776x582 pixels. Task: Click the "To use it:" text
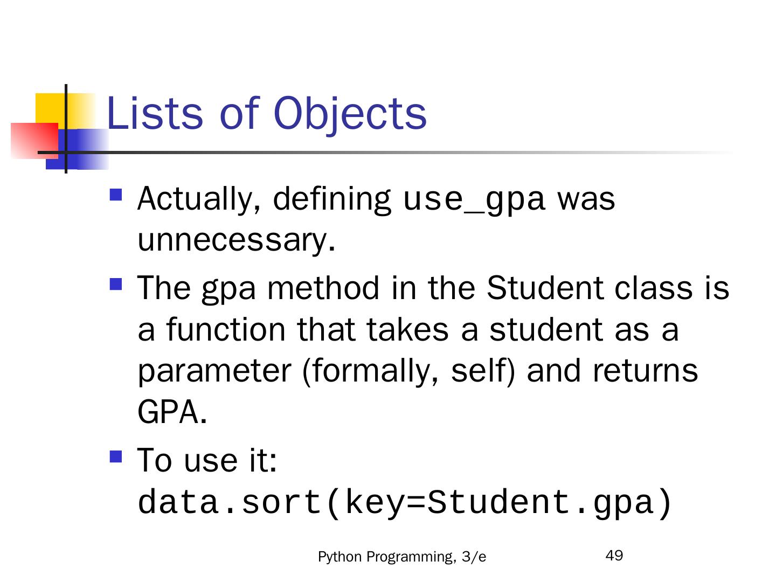tap(207, 461)
